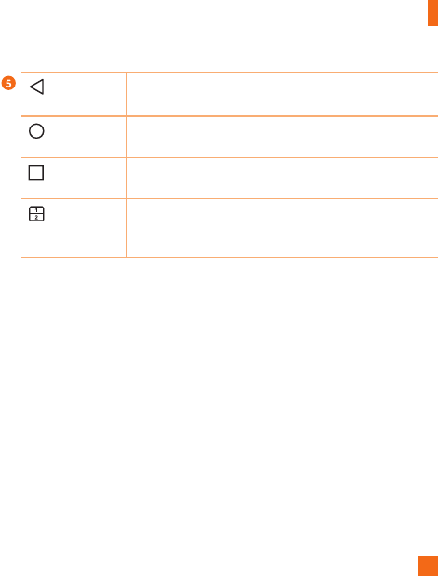Click the blank space below the split-window icon in its cell
Screen dimensions: 438x576
(73, 239)
